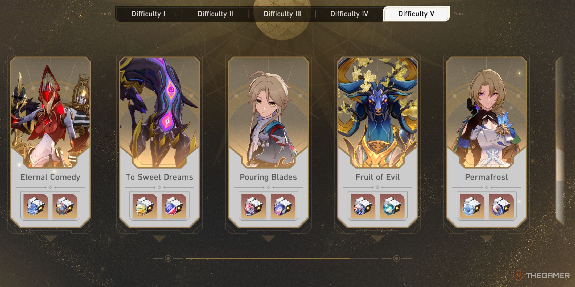575x287 pixels.
Task: View first relic reward under Pouring Blades
Action: (x=254, y=206)
